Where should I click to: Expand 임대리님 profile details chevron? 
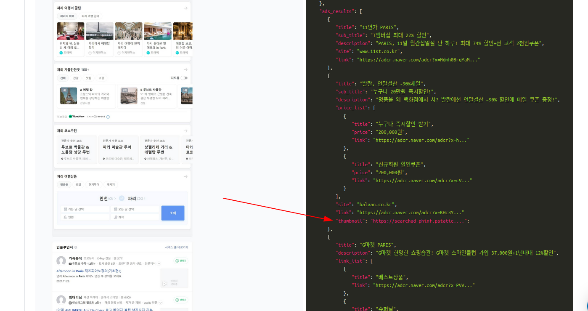(161, 302)
